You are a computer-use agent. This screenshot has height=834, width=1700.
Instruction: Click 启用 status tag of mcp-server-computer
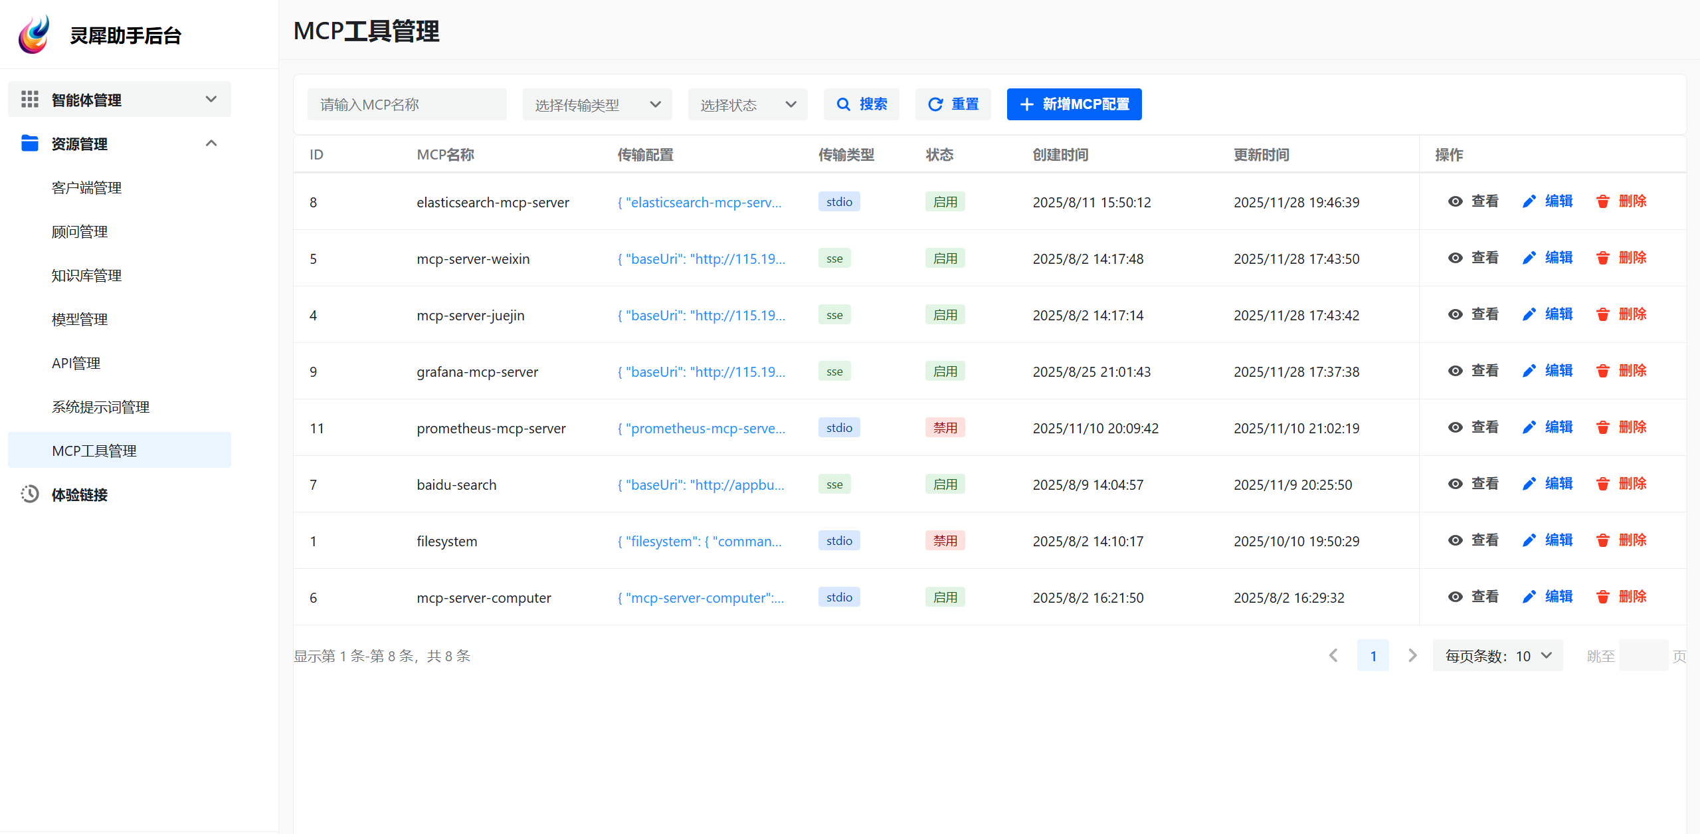[x=945, y=597]
